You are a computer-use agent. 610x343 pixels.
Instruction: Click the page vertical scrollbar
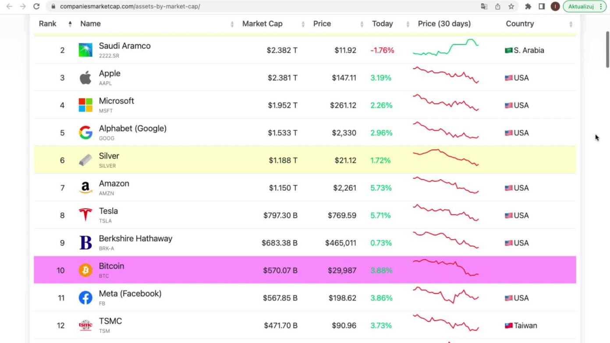tap(607, 49)
